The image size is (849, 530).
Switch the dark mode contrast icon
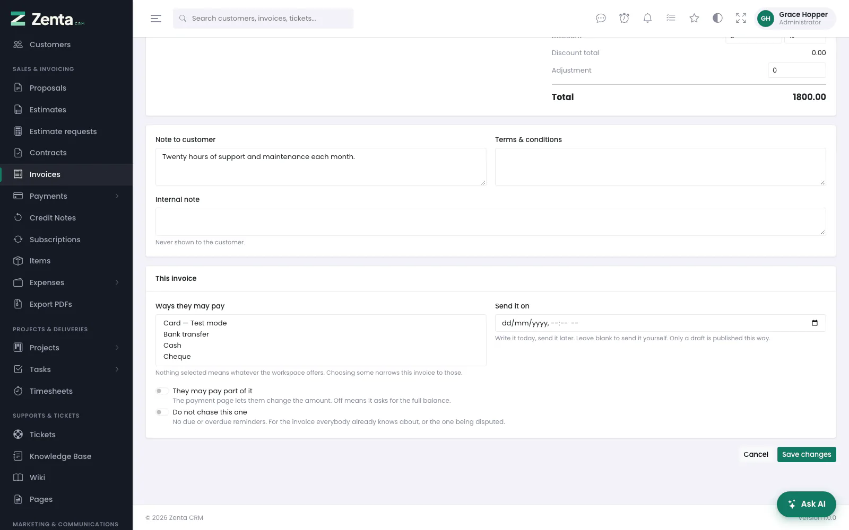click(717, 19)
